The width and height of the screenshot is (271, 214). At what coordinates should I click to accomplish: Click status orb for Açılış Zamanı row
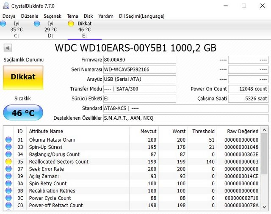coord(8,176)
